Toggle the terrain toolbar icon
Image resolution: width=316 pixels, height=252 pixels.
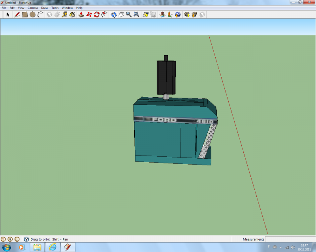pos(153,15)
